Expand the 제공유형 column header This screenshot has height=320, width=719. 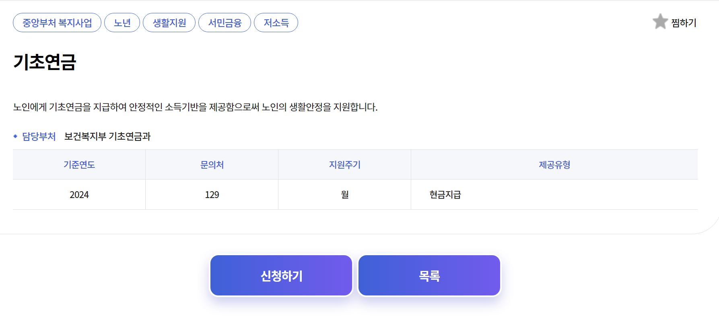[x=554, y=164]
